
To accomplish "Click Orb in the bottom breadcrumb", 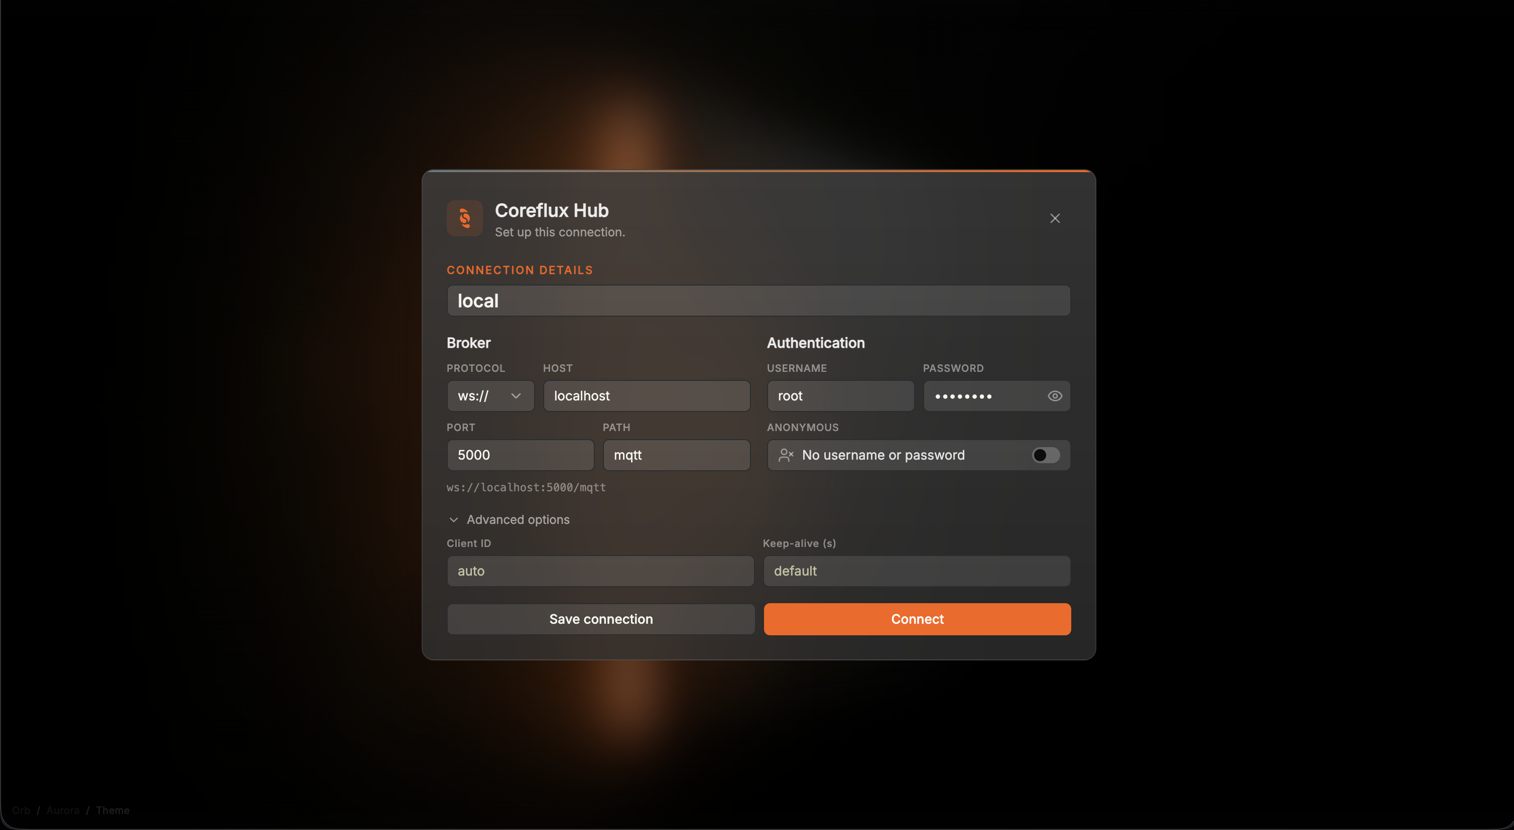I will point(21,810).
